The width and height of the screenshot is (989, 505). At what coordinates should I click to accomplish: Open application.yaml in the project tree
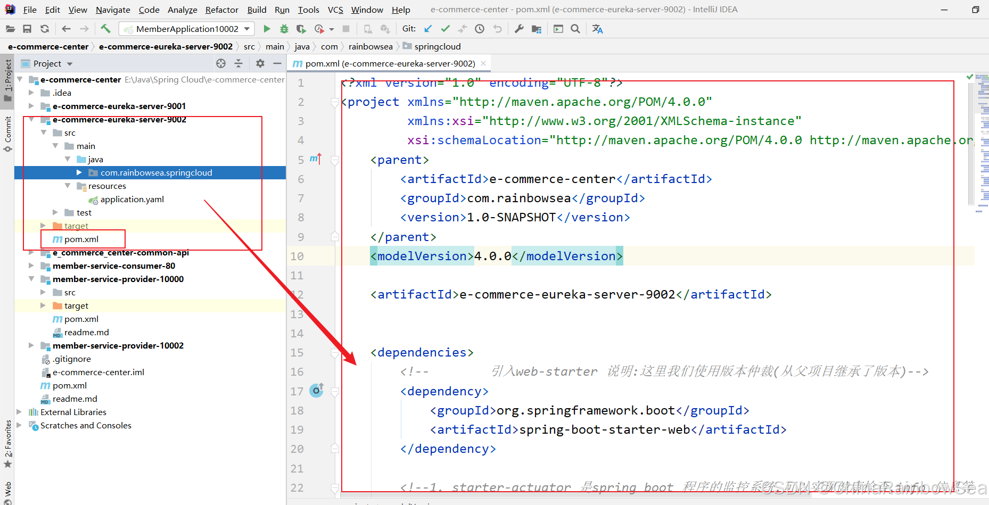coord(132,199)
